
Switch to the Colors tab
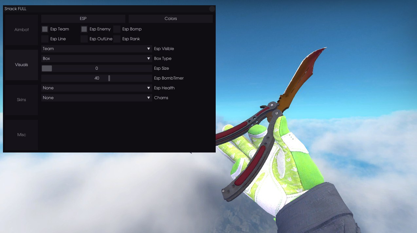point(171,19)
